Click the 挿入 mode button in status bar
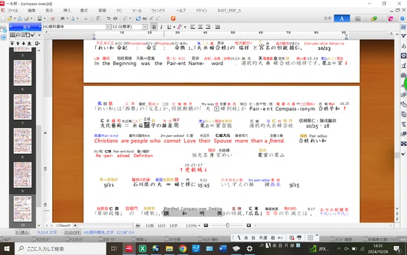This screenshot has height=255, width=407. 22,232
